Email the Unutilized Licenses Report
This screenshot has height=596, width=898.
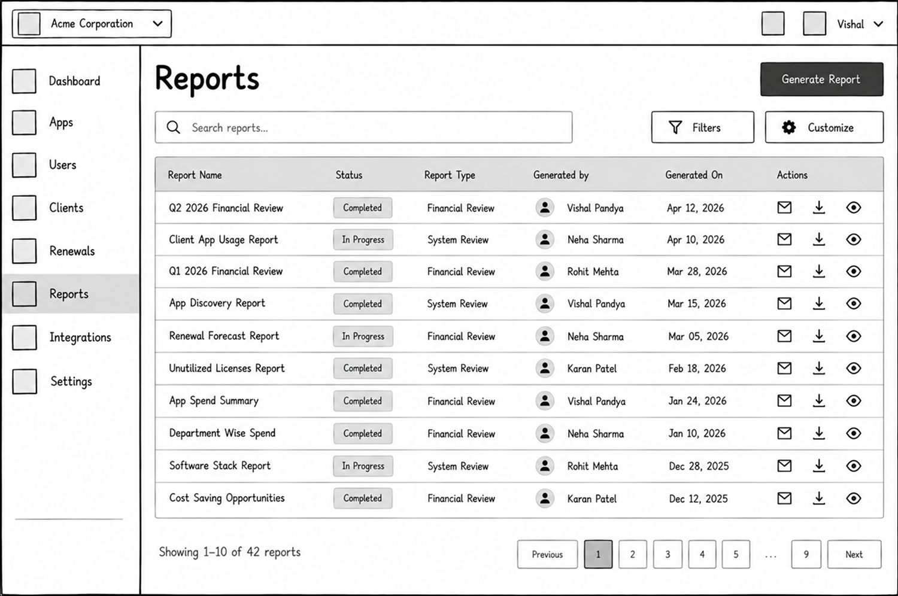click(784, 368)
